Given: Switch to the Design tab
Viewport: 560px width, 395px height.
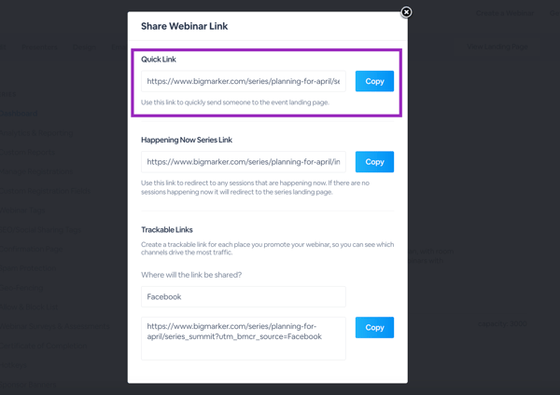Looking at the screenshot, I should click(84, 48).
